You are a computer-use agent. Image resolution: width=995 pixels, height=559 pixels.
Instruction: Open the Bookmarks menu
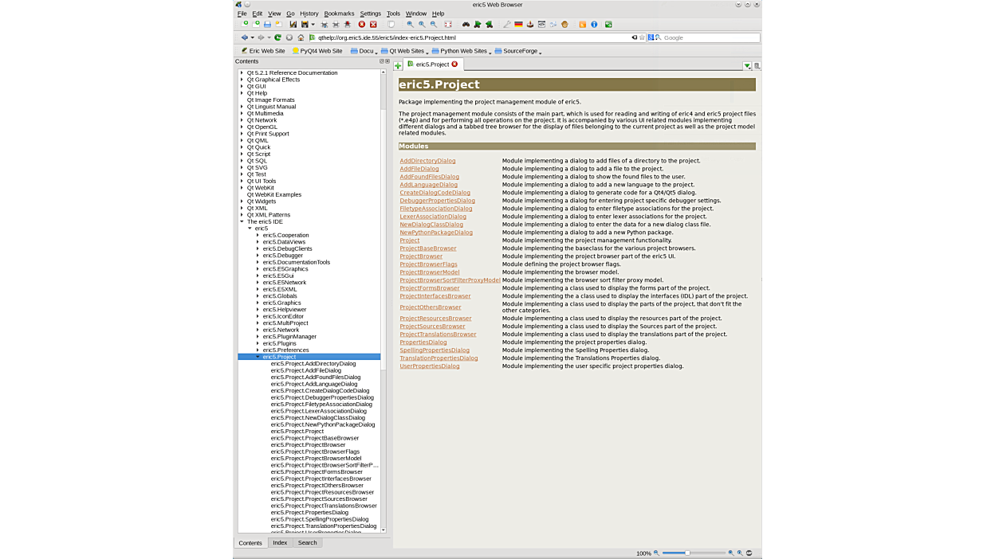[x=339, y=14]
